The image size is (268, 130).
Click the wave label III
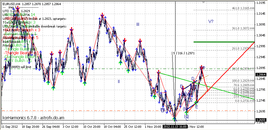coord(138,25)
